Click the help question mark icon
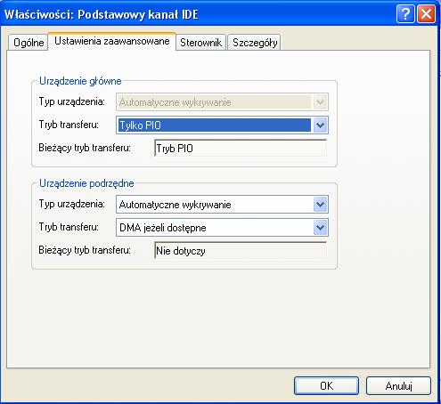Viewport: 441px width, 404px height. 405,14
